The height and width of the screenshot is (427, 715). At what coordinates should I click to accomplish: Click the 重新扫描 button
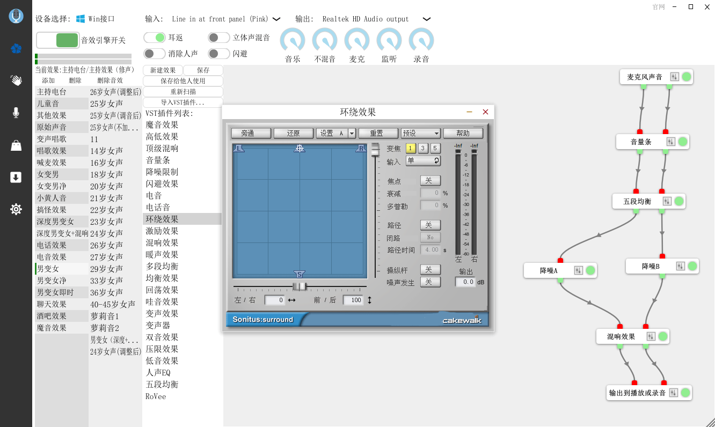[x=183, y=92]
